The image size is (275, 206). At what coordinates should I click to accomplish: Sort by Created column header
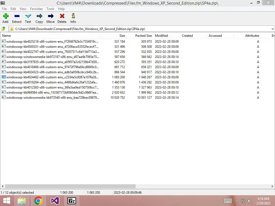coord(193,36)
